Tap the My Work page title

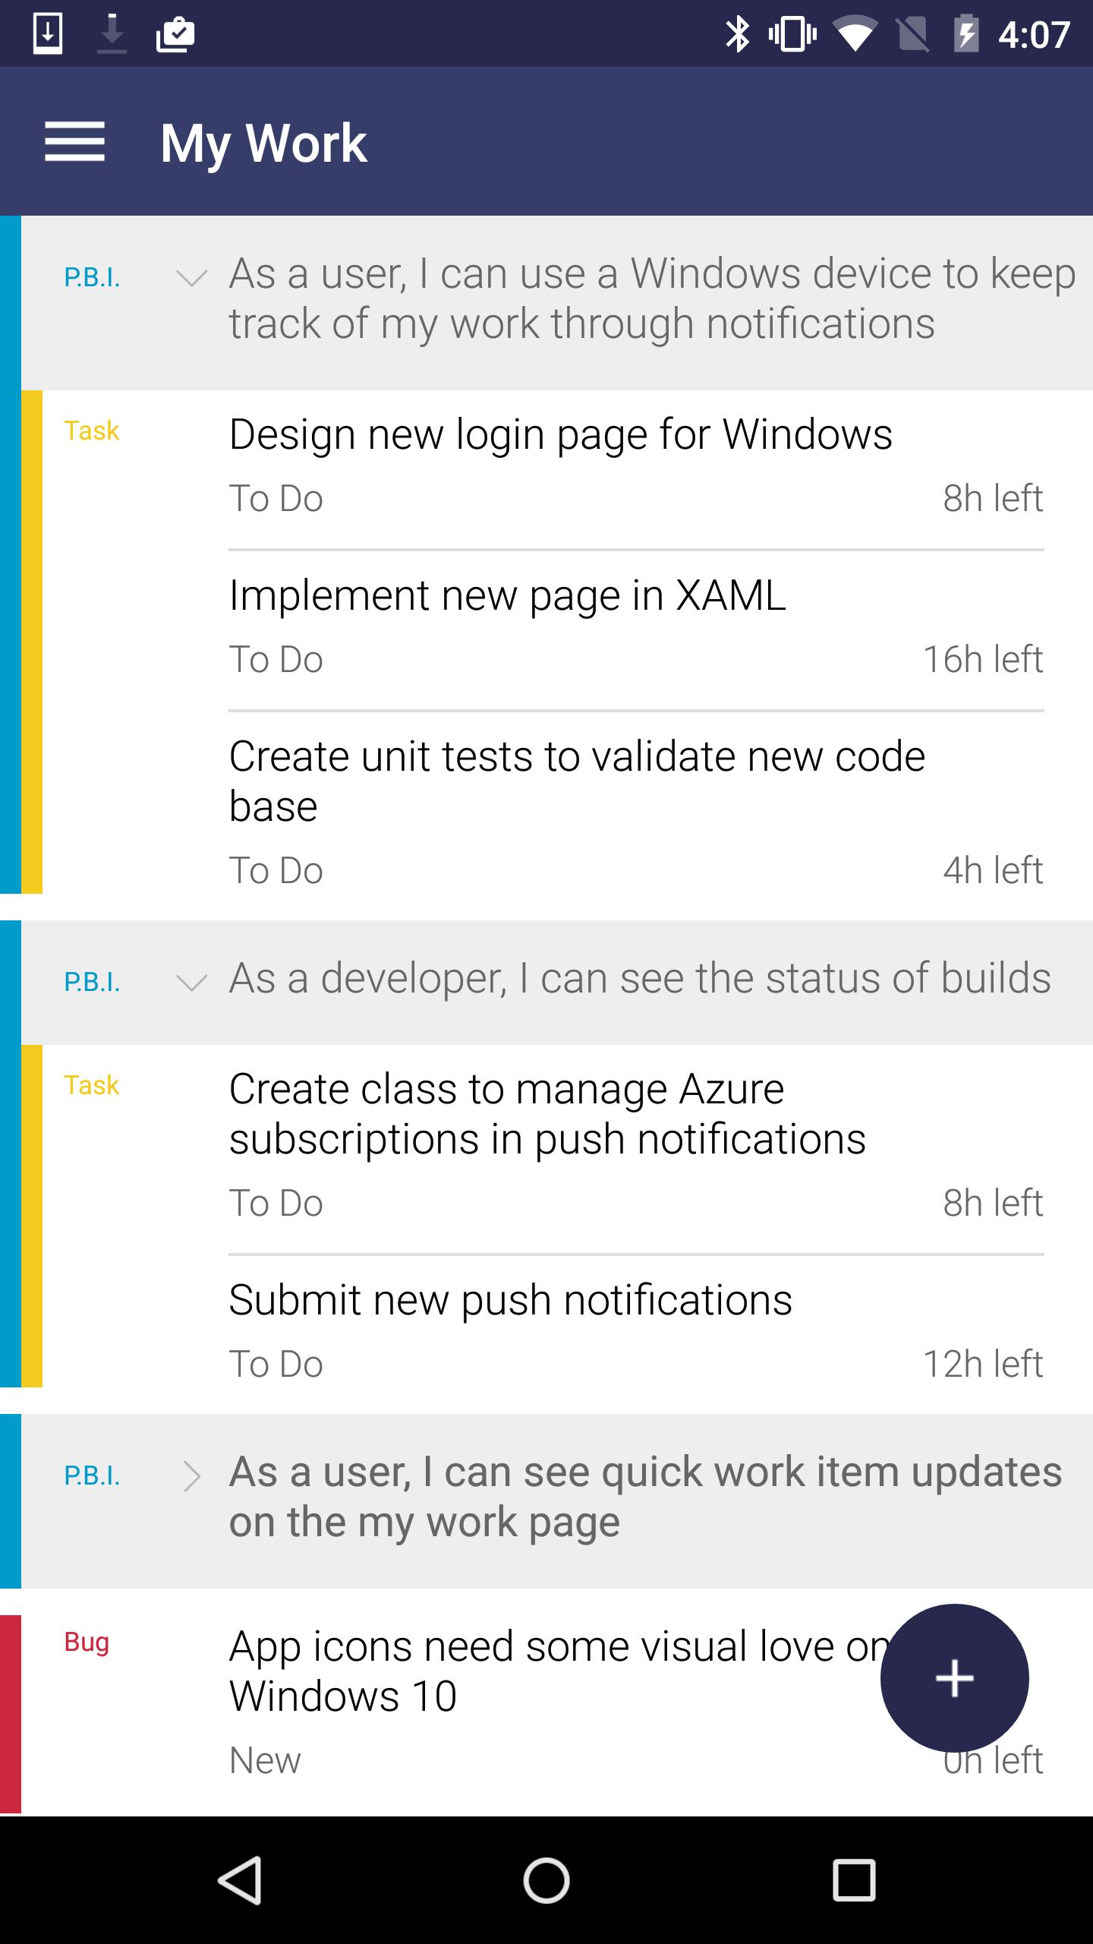point(263,143)
